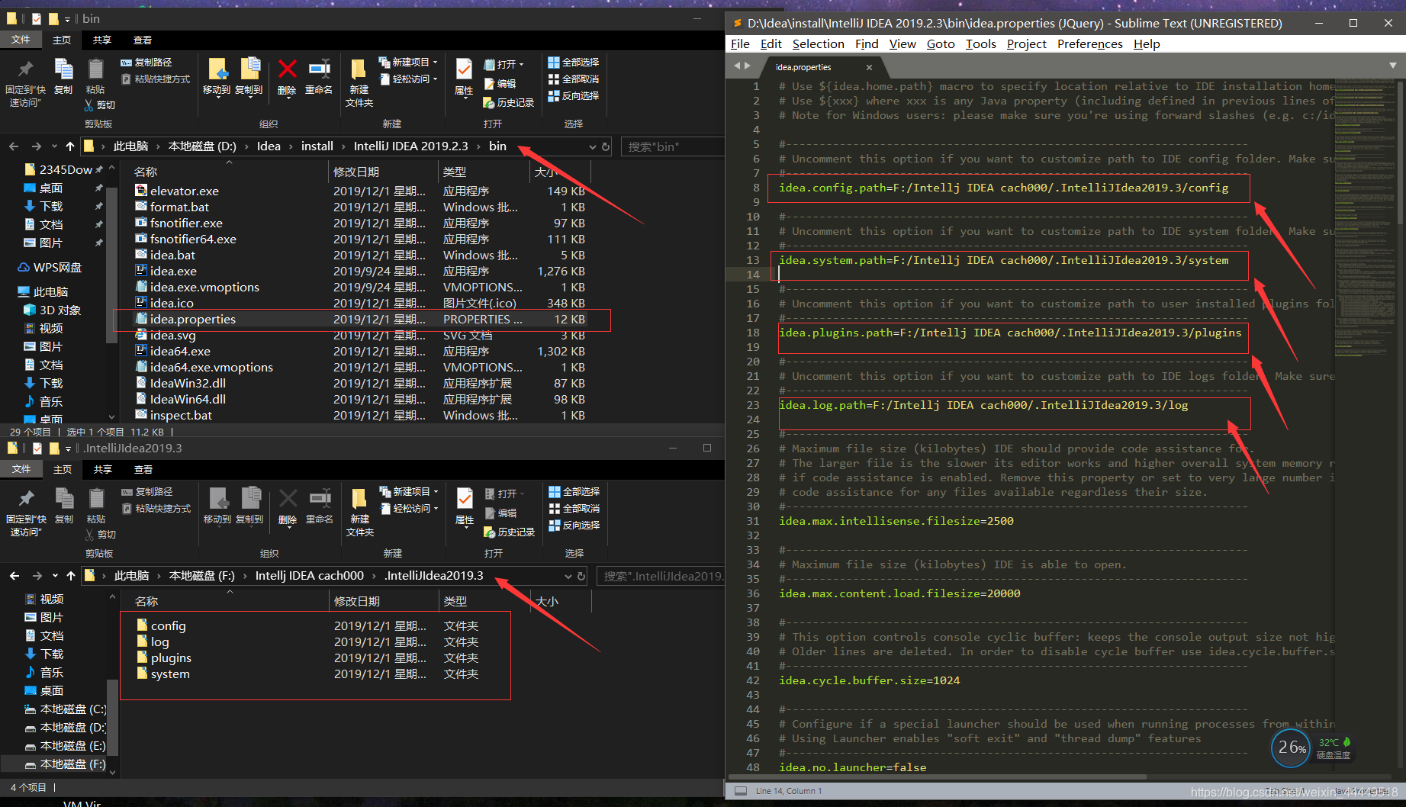Select 3D Objects in bin sidebar
1406x807 pixels.
point(53,310)
